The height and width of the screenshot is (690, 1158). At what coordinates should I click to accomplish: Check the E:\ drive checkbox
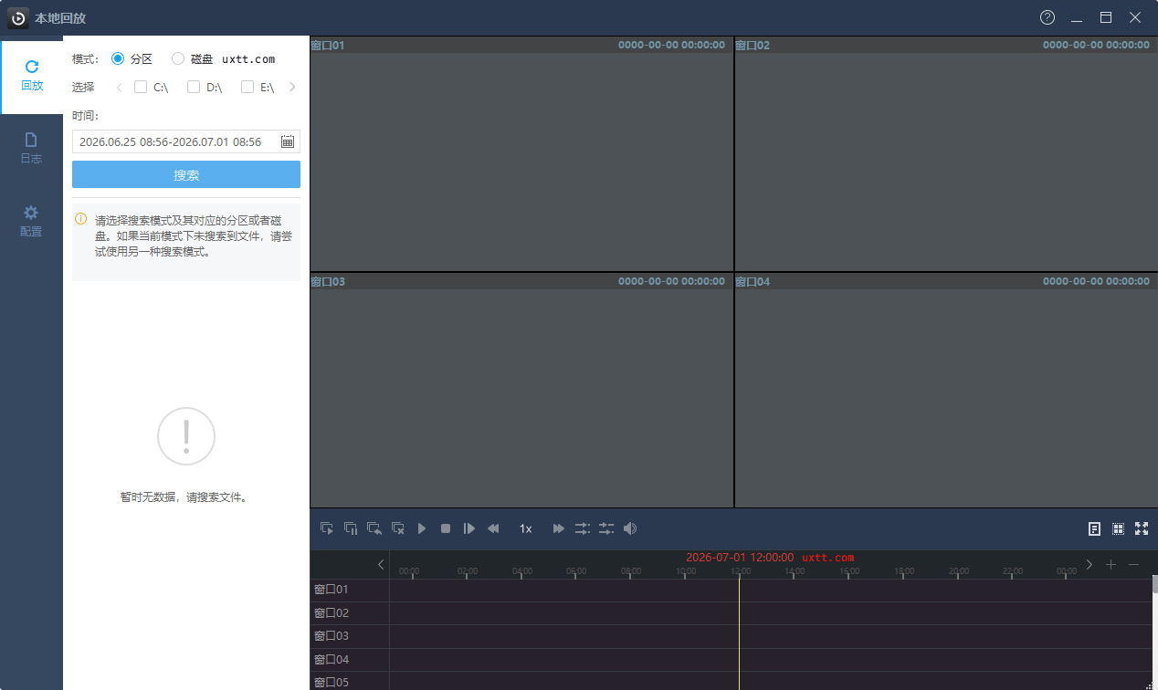[247, 88]
